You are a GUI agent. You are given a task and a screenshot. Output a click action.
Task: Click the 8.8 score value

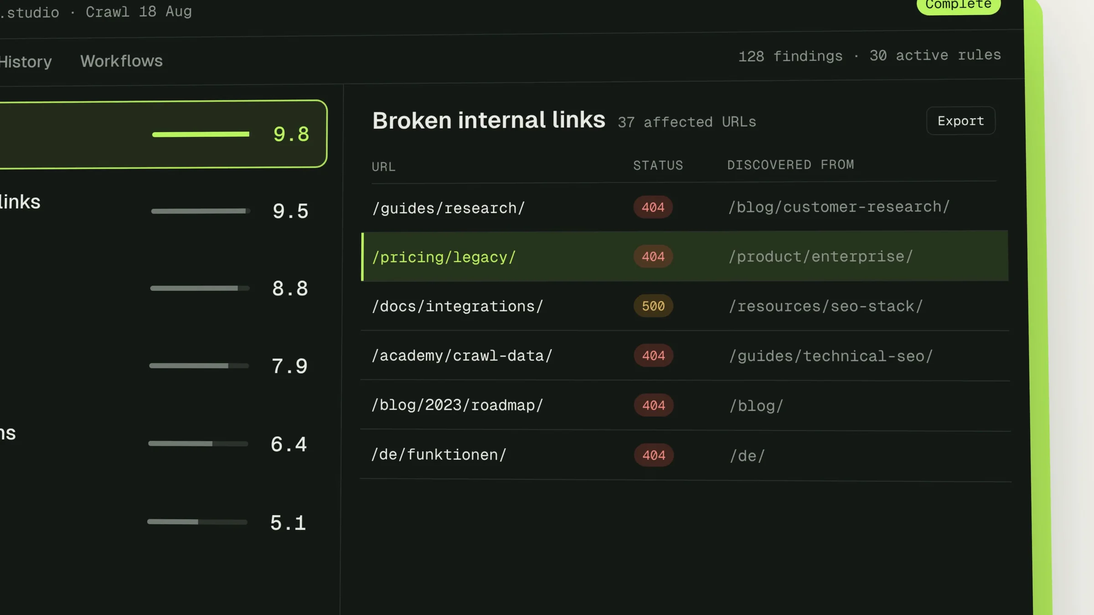coord(290,289)
